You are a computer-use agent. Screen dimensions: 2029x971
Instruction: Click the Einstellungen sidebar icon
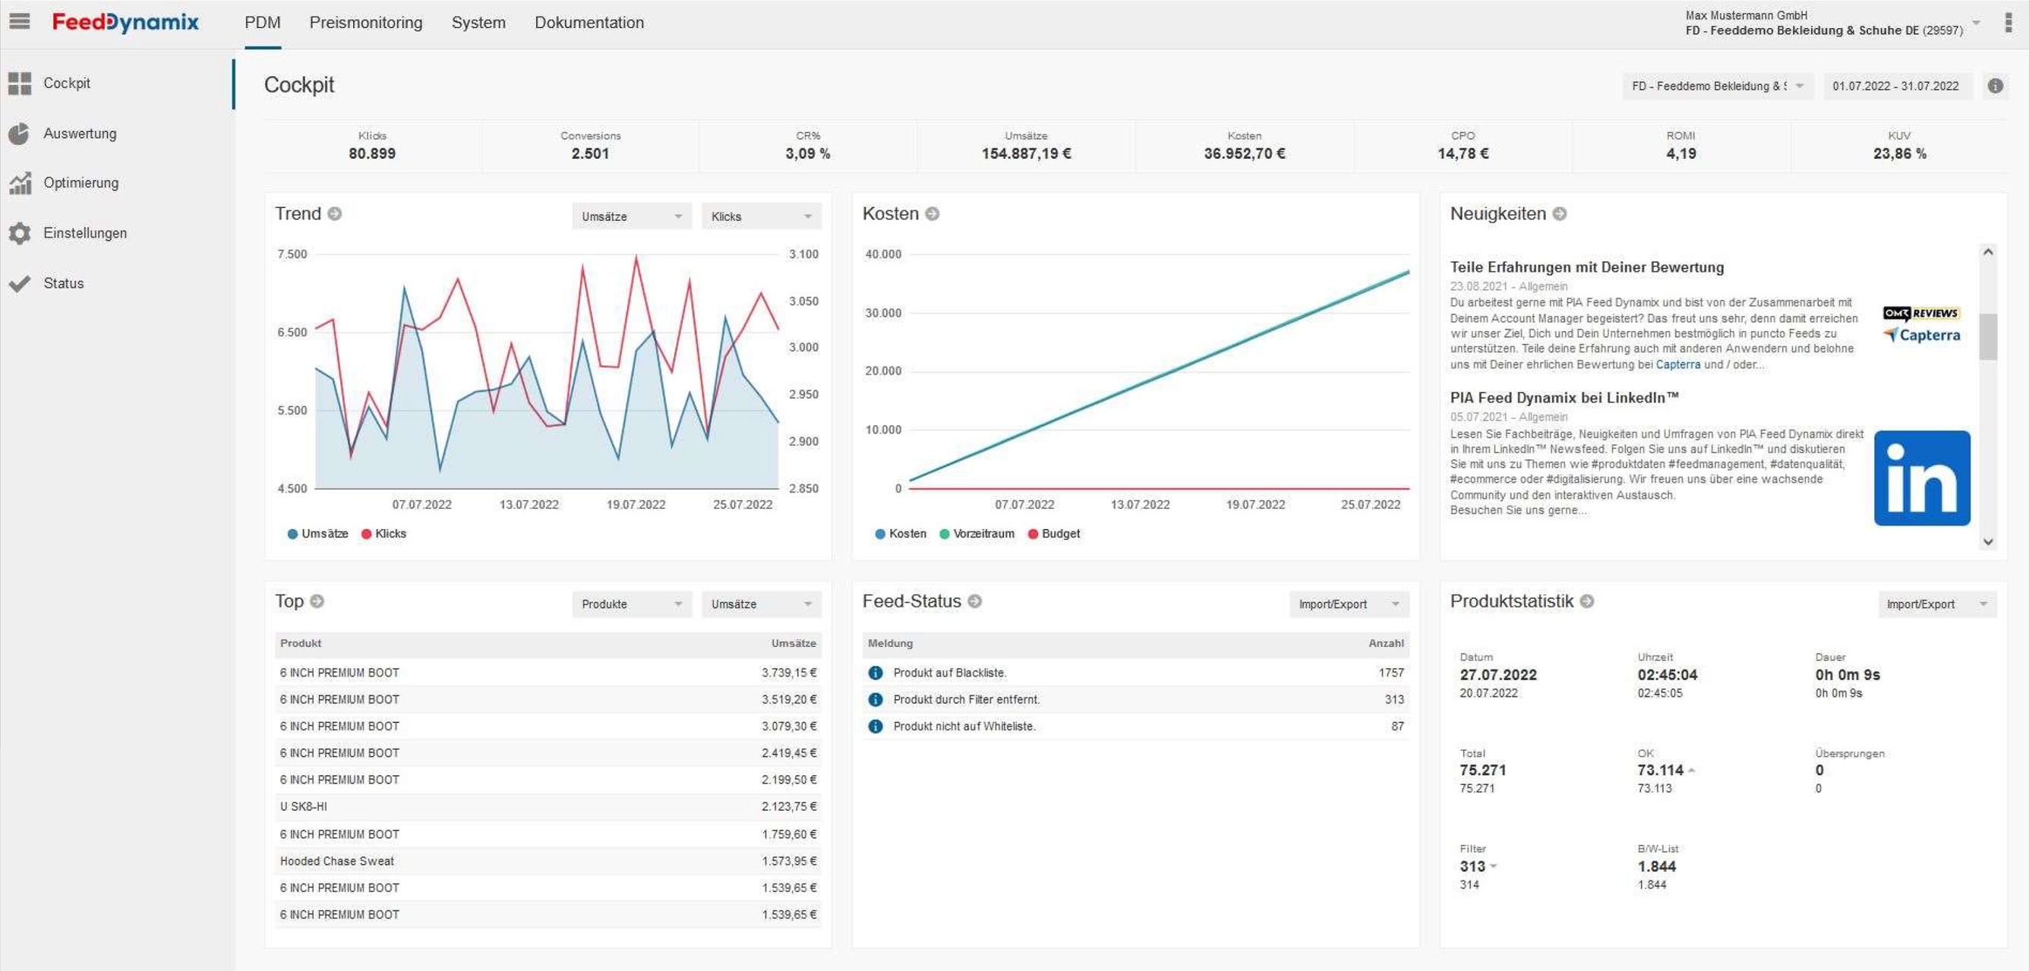tap(24, 233)
